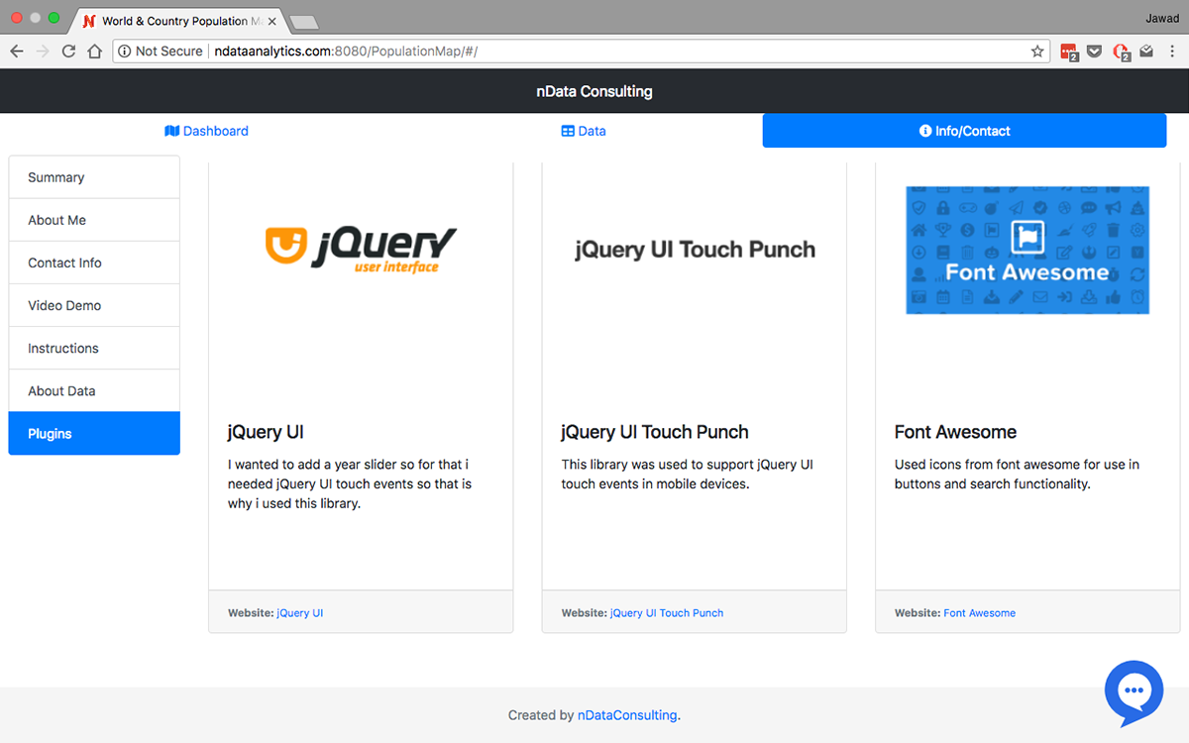Click the Pocket extension icon
The height and width of the screenshot is (743, 1189).
pyautogui.click(x=1095, y=52)
